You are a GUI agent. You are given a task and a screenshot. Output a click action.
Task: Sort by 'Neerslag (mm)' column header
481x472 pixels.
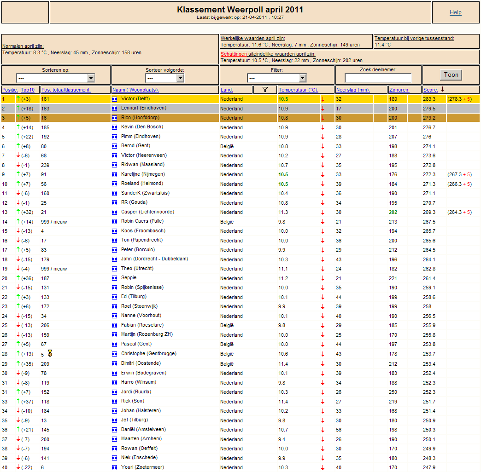pyautogui.click(x=353, y=90)
